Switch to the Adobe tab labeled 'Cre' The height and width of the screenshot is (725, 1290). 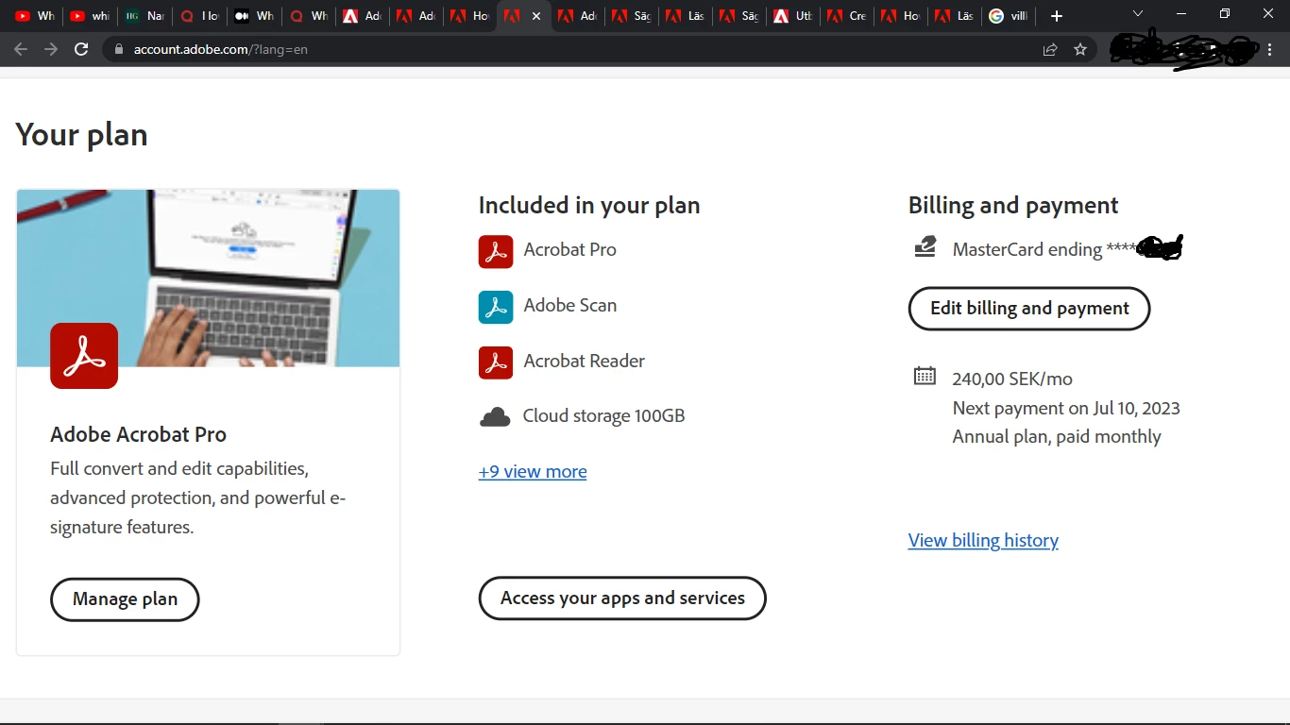[x=846, y=16]
